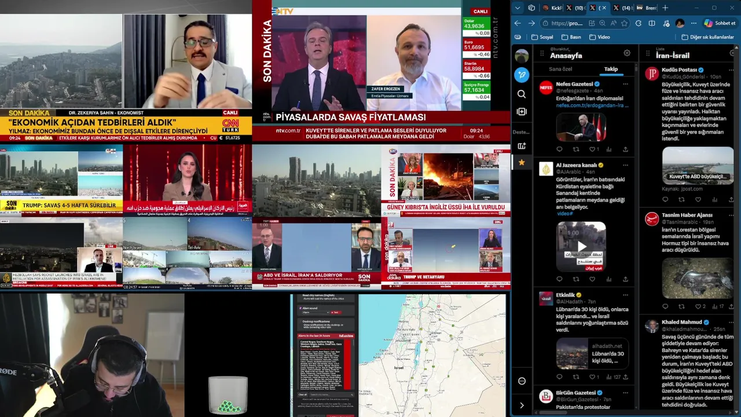
Task: Open the Khaled Mahmud profile name
Action: pyautogui.click(x=681, y=322)
